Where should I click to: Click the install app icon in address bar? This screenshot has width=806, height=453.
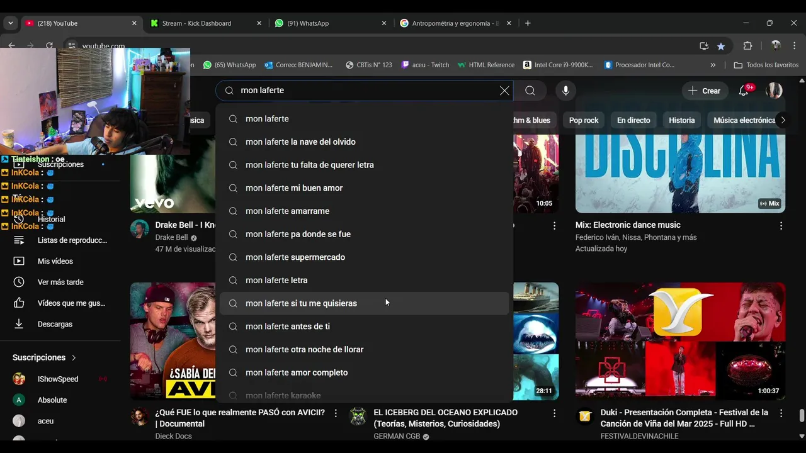coord(704,46)
